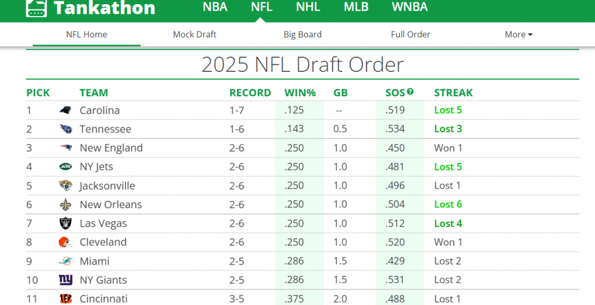Open the Mock Draft tab
Image resolution: width=595 pixels, height=305 pixels.
195,34
